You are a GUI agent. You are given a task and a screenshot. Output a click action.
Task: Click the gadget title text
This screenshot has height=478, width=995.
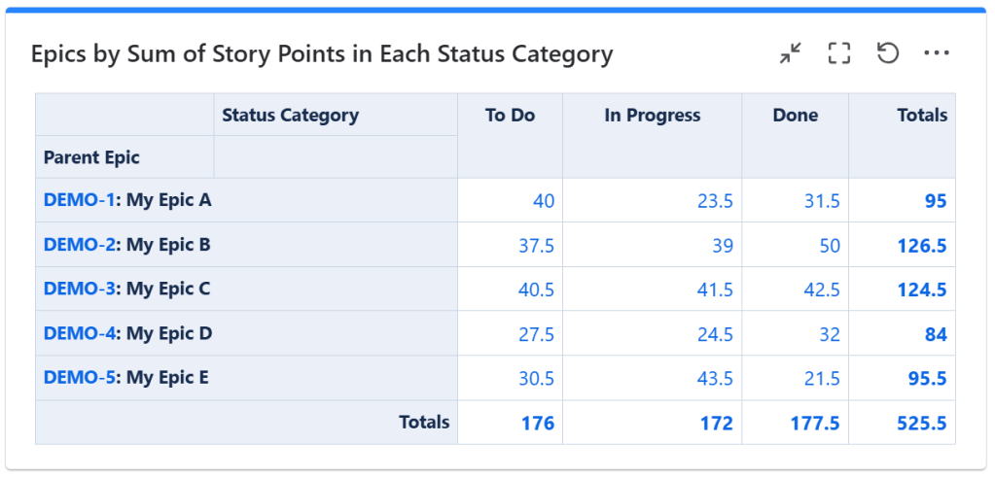[322, 54]
